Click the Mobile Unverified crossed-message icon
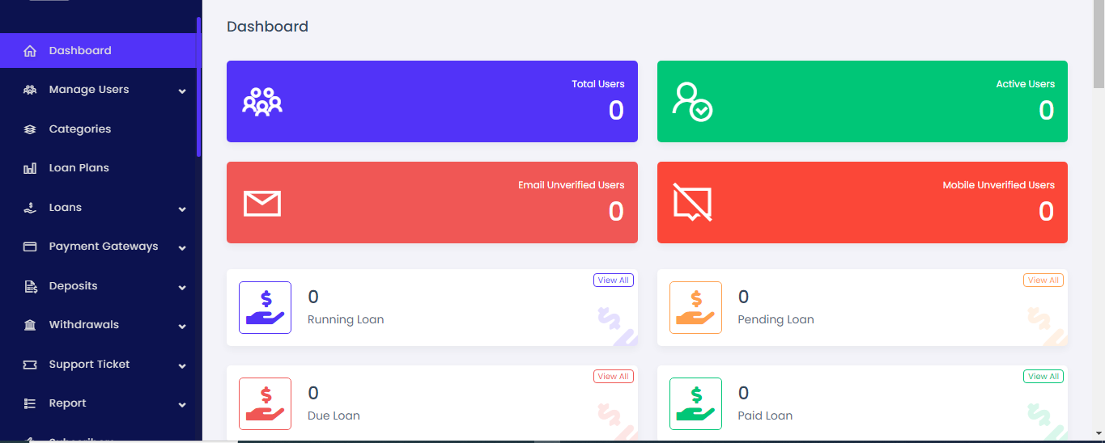The width and height of the screenshot is (1105, 443). 692,203
